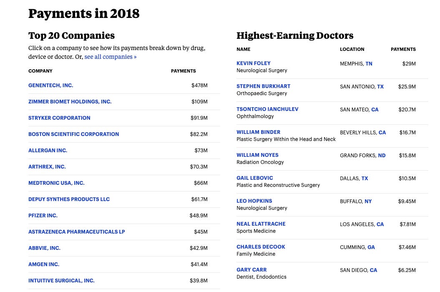Click the 'Highest-Earning Doctors' heading
440x292 pixels.
pos(295,35)
